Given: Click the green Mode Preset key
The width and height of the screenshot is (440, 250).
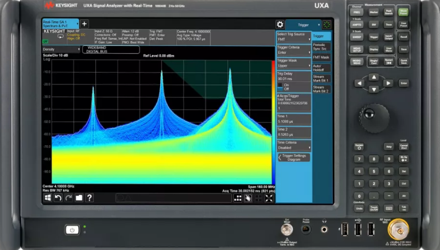Looking at the screenshot, I should point(403,12).
